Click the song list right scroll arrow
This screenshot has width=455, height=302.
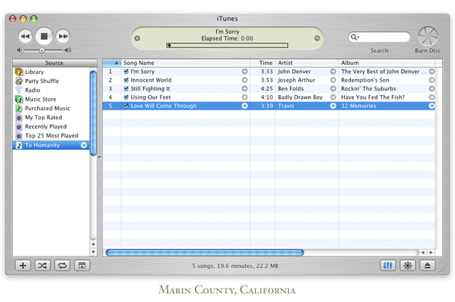[x=432, y=252]
